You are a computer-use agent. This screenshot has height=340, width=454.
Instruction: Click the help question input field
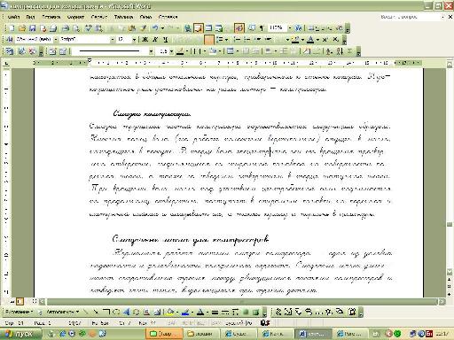coord(410,17)
